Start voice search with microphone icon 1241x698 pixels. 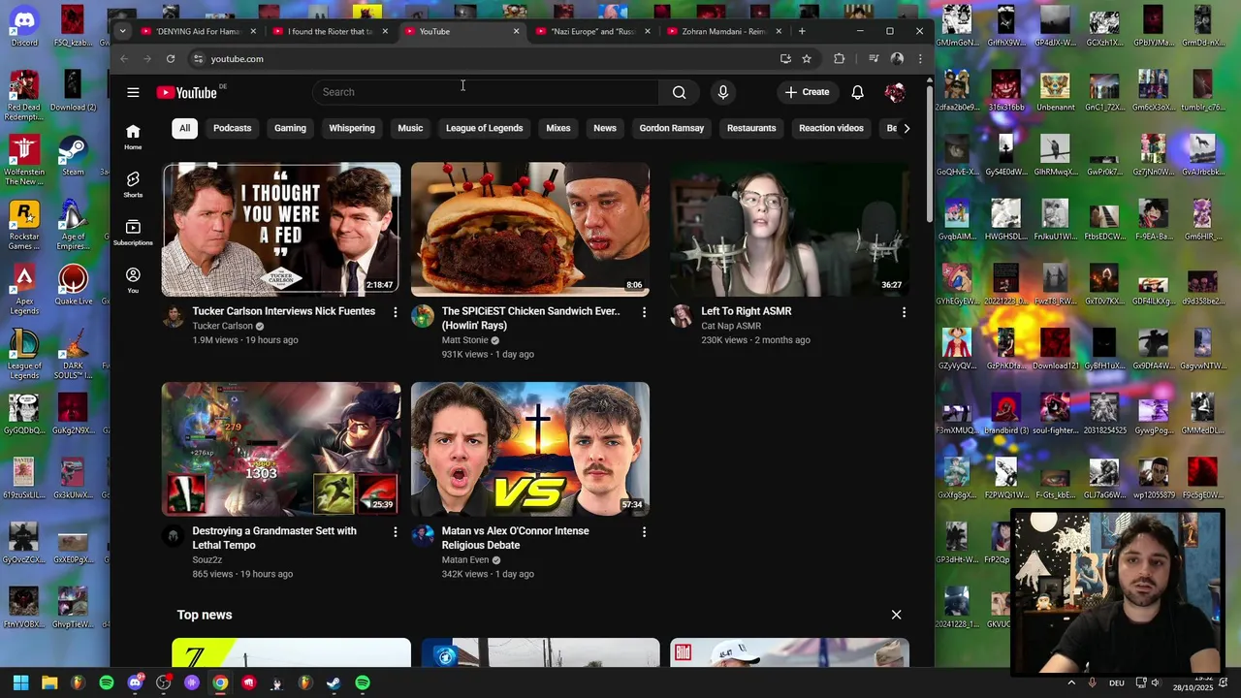point(722,92)
